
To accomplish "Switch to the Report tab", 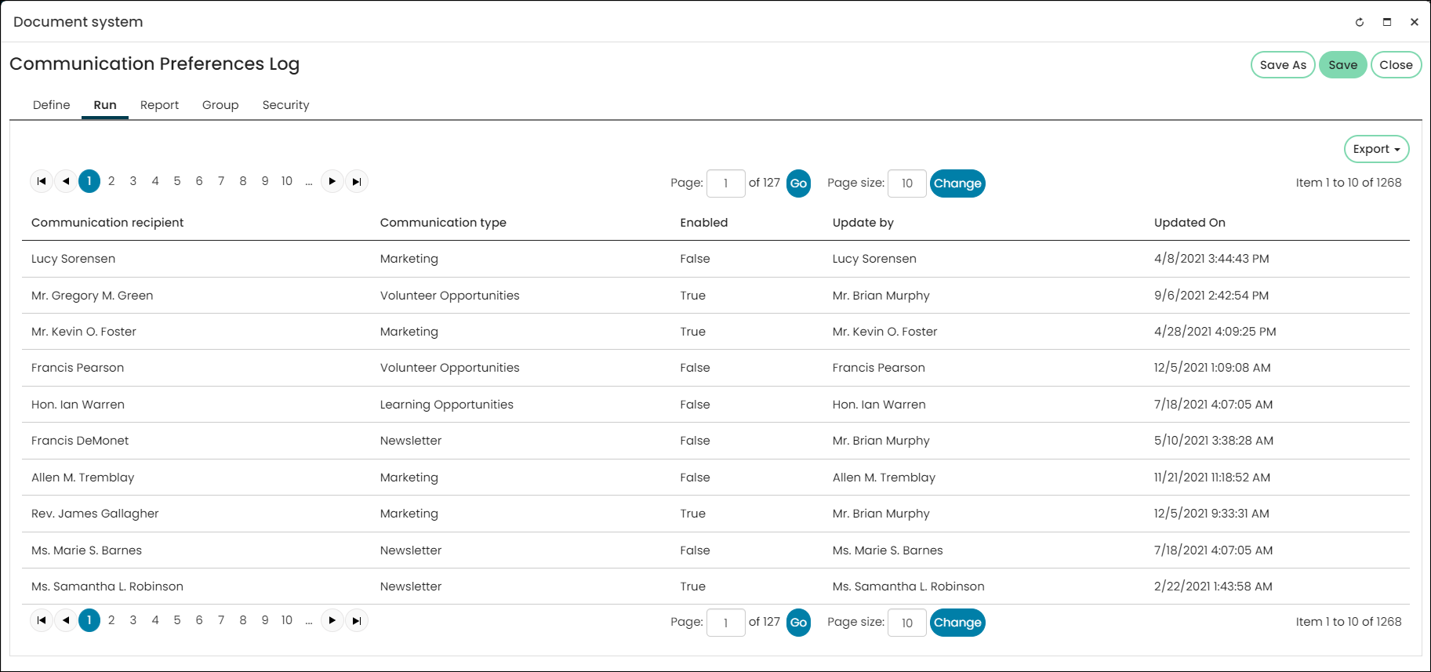I will pyautogui.click(x=159, y=105).
